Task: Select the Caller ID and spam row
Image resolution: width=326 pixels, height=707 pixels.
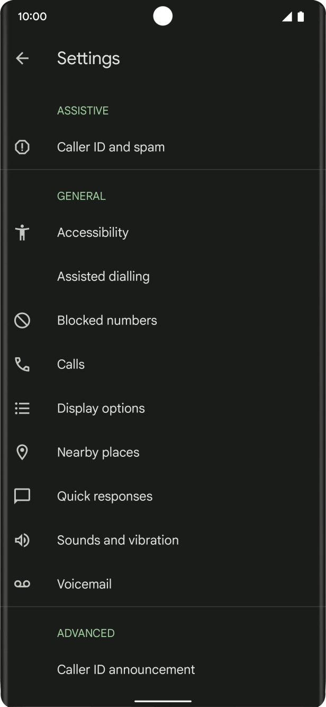Action: point(111,147)
